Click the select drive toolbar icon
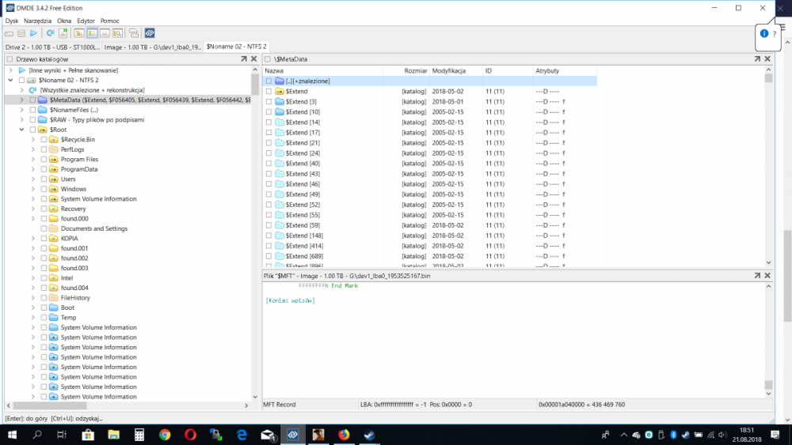792x445 pixels. (9, 33)
